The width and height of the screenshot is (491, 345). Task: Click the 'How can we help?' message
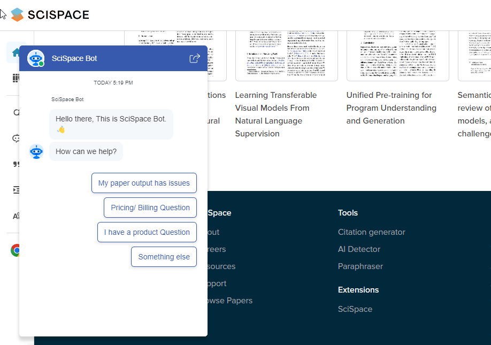tap(86, 151)
